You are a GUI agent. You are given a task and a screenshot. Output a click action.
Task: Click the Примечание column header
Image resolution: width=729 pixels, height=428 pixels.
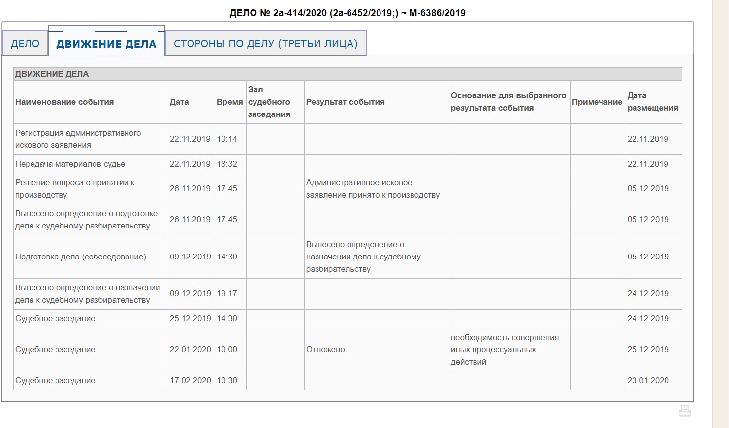click(597, 102)
